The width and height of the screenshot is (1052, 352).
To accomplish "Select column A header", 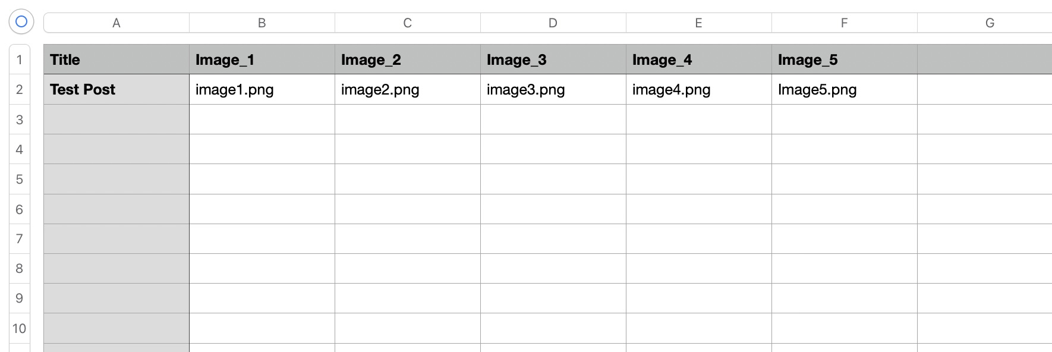I will click(x=116, y=23).
